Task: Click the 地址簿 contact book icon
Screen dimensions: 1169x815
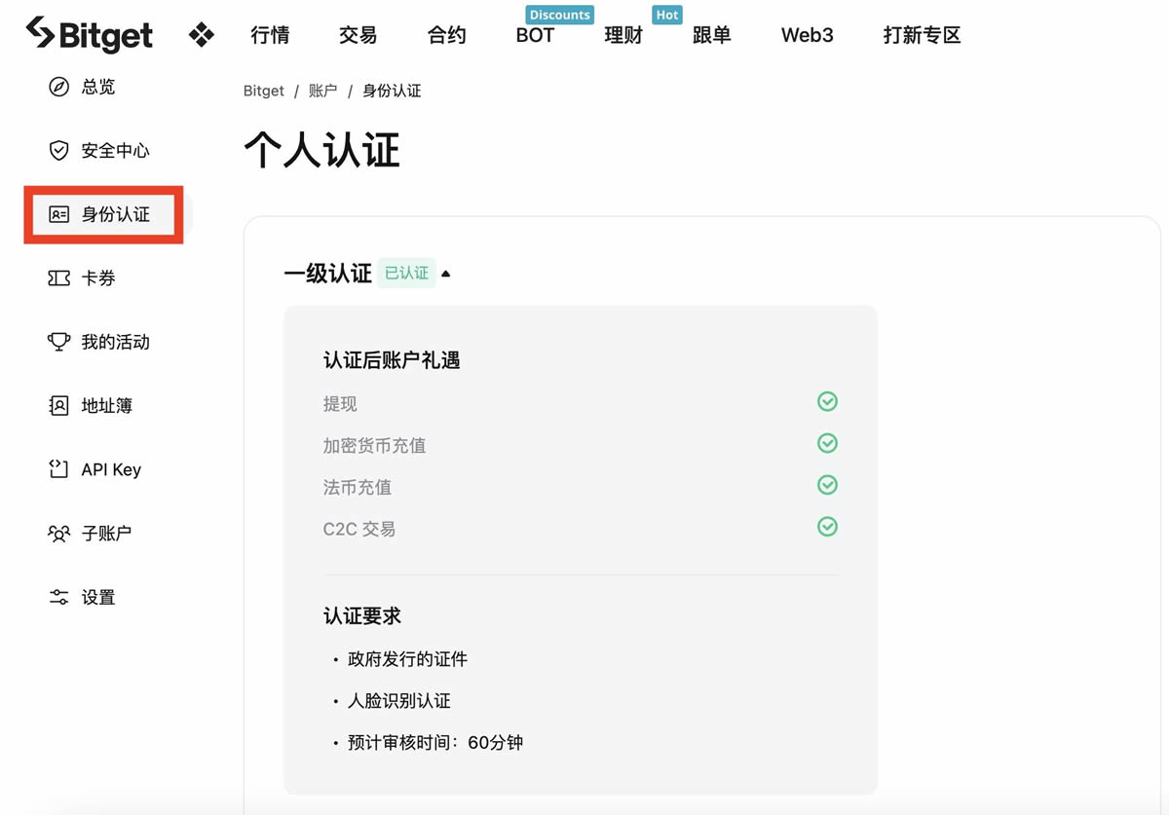Action: point(59,406)
